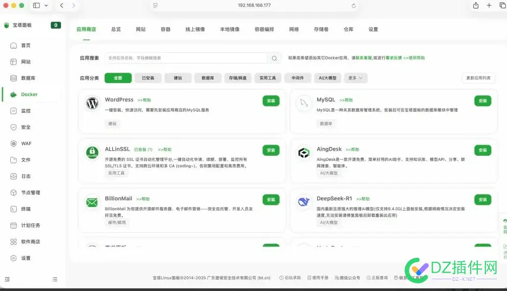The image size is (507, 291).
Task: Click the notification badge showing 0
Action: point(56,25)
